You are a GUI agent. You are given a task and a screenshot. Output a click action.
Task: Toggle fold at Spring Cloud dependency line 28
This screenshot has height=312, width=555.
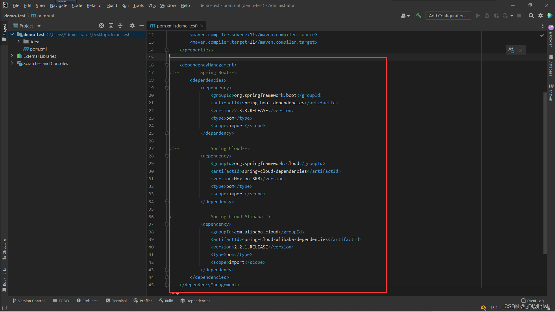[x=167, y=156]
